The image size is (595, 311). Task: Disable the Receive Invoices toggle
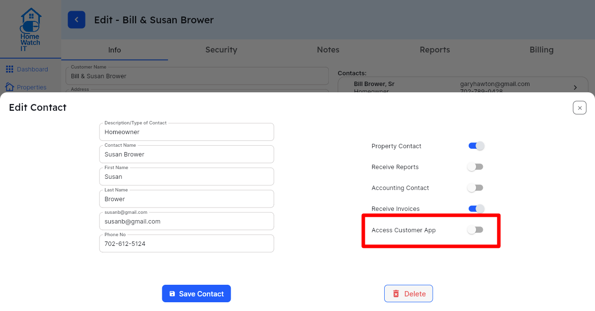[476, 208]
